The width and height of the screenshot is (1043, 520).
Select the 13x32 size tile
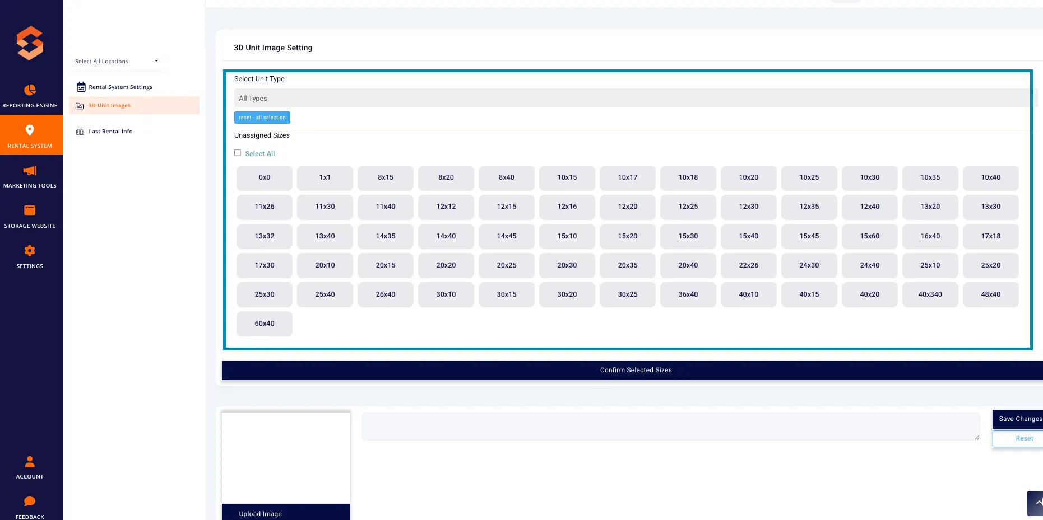(265, 236)
